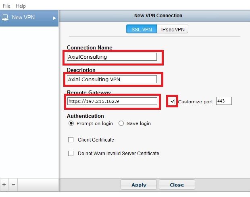Expand the New VPN arrow
This screenshot has height=197, width=250.
54,18
